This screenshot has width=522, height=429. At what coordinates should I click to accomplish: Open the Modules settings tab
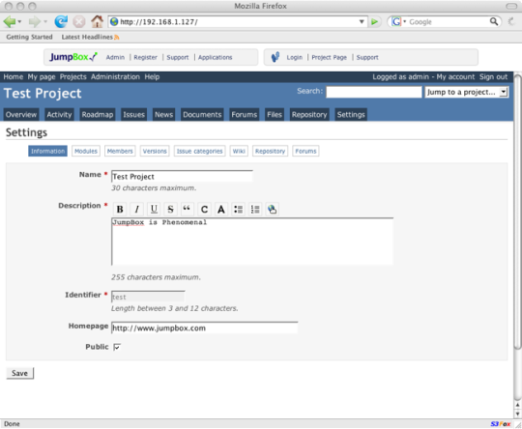pos(86,151)
